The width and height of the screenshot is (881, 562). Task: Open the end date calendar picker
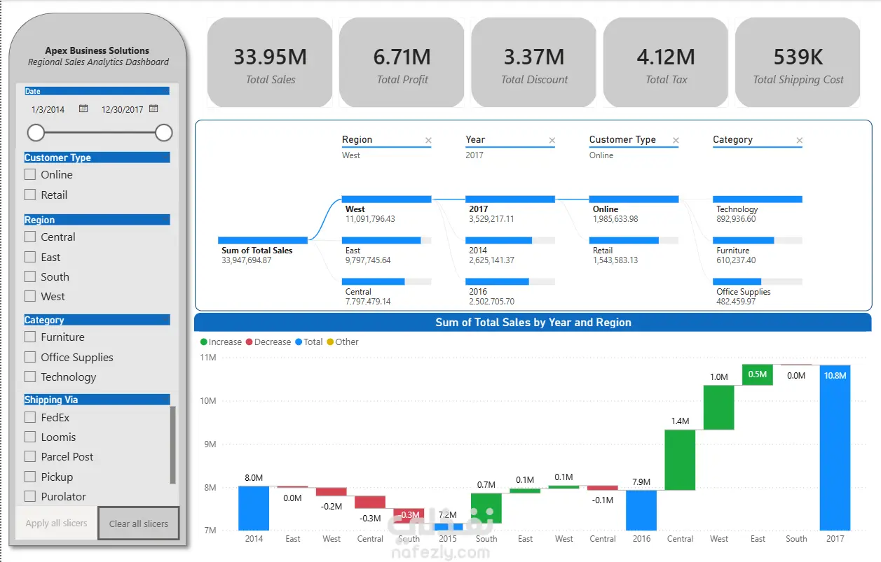point(153,108)
